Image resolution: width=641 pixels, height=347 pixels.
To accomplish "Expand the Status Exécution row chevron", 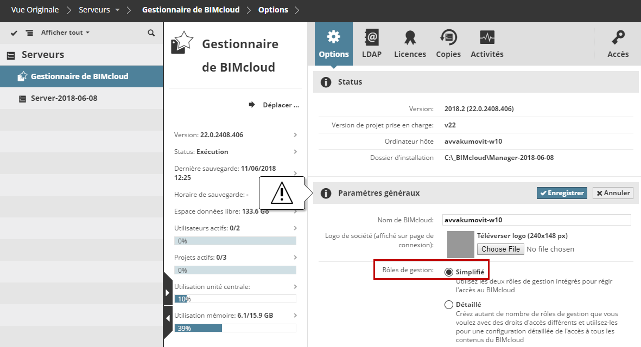I will tap(295, 151).
